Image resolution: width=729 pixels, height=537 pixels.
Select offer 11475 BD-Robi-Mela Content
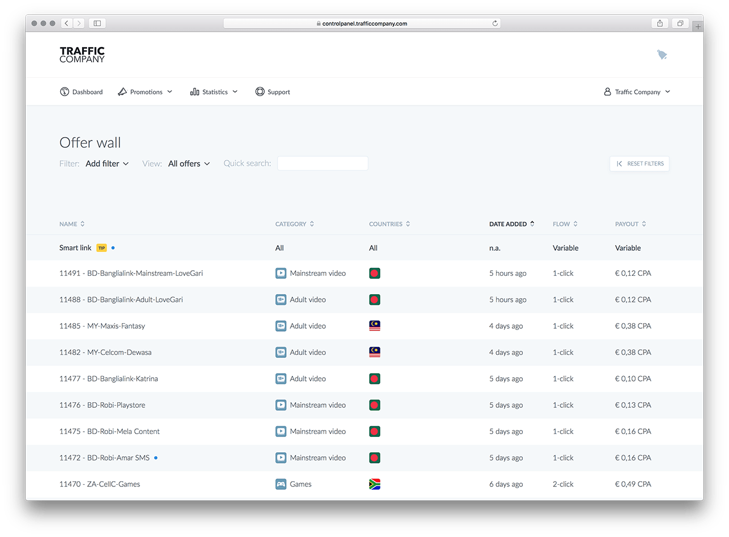[109, 431]
